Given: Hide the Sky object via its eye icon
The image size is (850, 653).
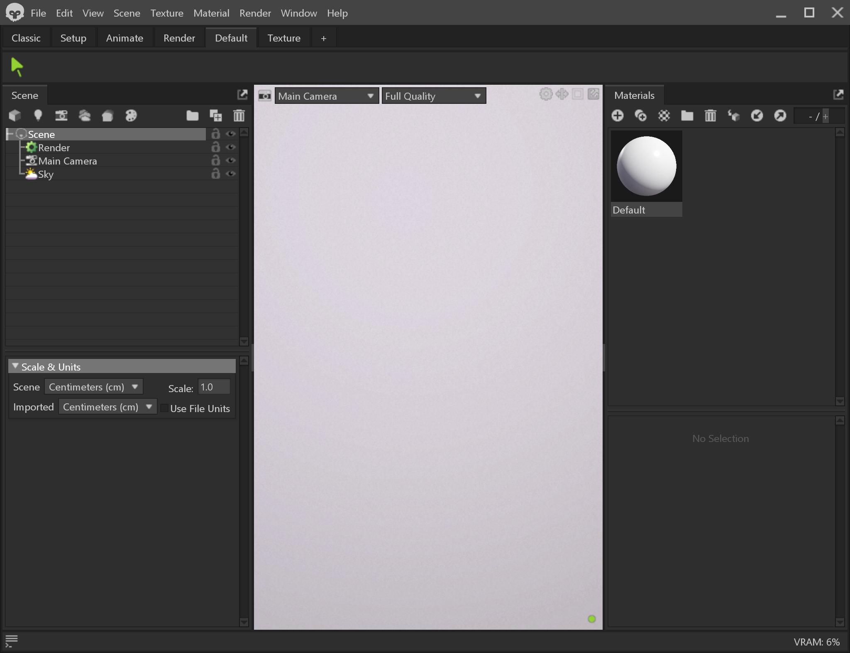Looking at the screenshot, I should [231, 174].
